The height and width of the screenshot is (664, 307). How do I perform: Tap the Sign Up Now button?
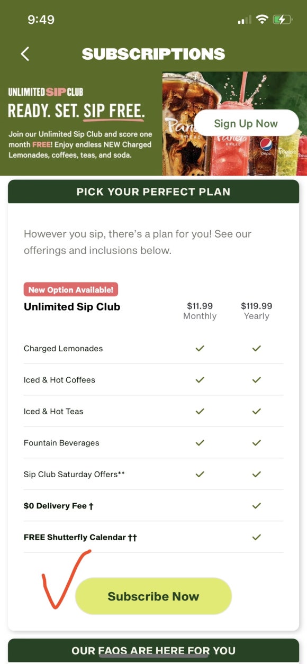coord(246,123)
